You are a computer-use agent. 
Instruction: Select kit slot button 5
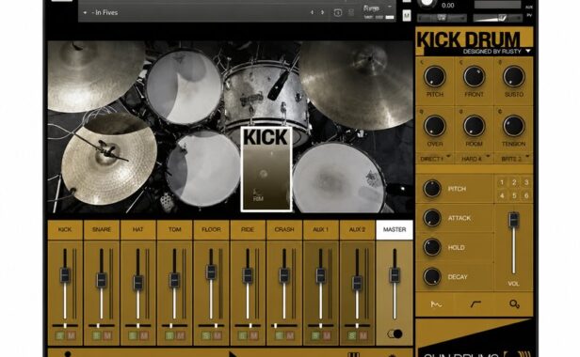514,195
